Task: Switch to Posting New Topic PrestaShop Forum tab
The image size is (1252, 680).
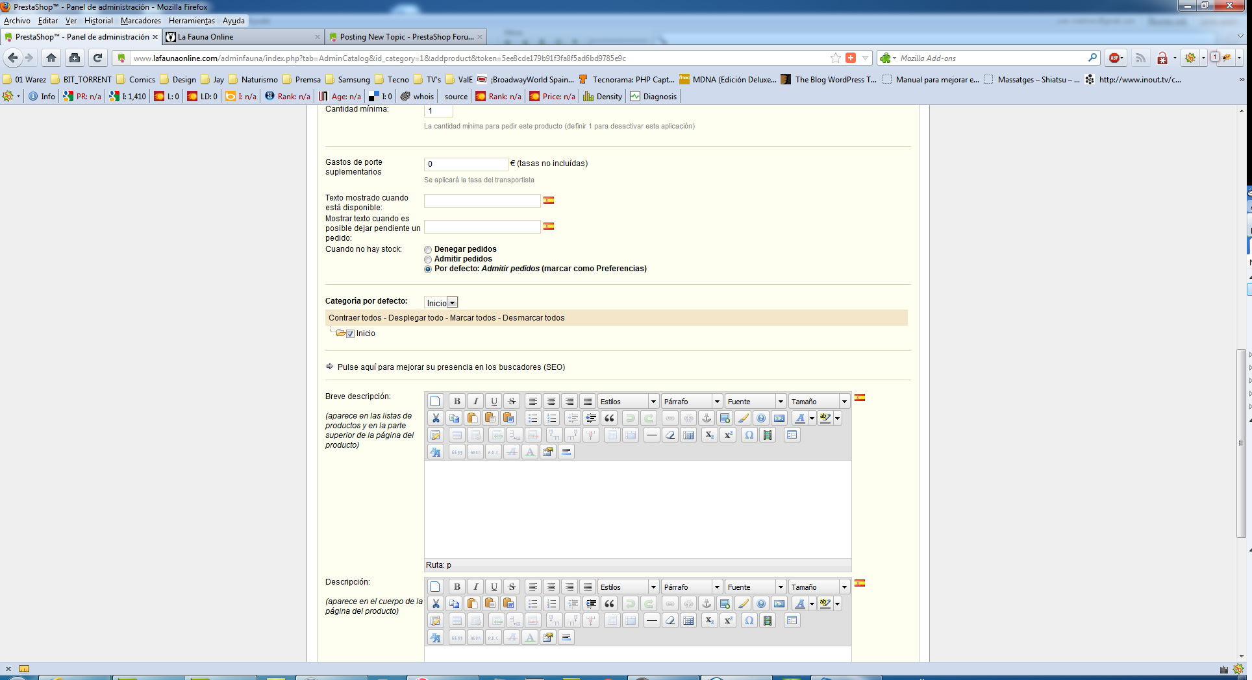Action: (405, 37)
